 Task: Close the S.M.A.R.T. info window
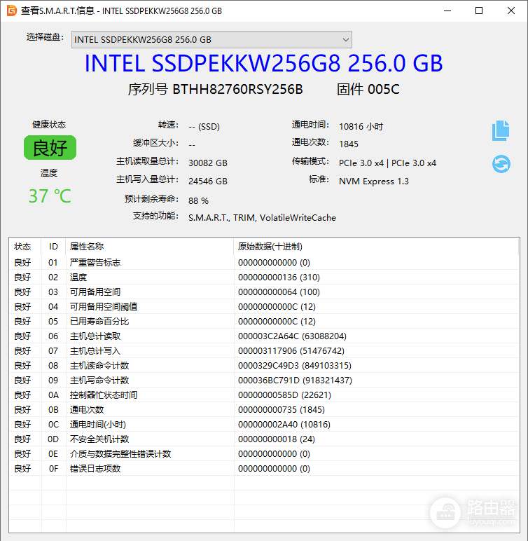[511, 11]
